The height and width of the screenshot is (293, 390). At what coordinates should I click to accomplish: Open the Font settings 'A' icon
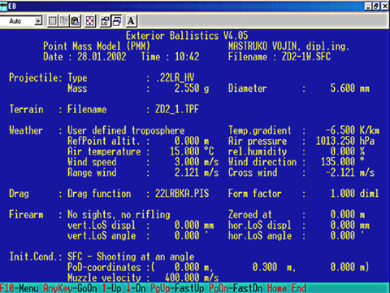[x=132, y=21]
